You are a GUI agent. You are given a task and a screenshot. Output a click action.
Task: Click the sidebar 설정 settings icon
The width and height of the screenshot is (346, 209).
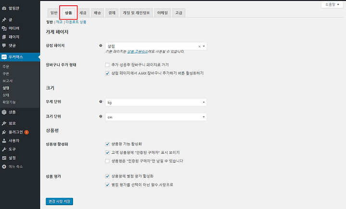(4, 158)
